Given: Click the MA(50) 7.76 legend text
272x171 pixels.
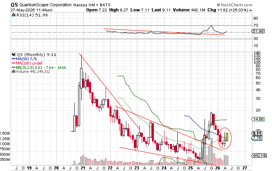Looking at the screenshot, I should coord(26,59).
